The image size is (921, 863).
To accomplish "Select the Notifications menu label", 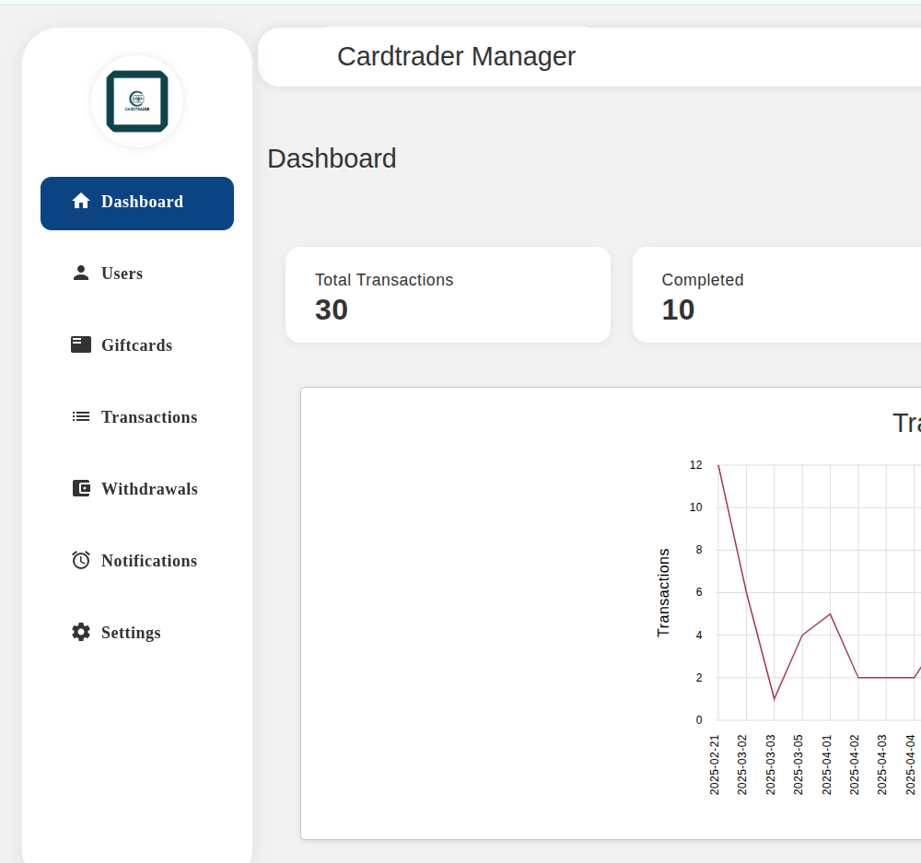I will point(149,561).
